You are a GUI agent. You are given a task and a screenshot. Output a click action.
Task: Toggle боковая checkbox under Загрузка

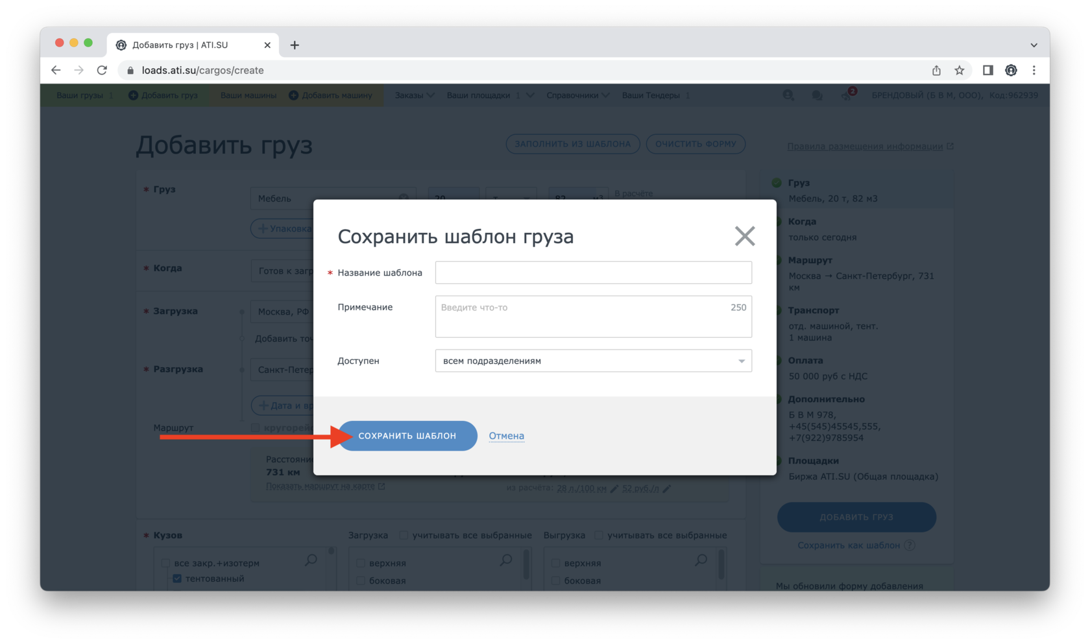(361, 580)
